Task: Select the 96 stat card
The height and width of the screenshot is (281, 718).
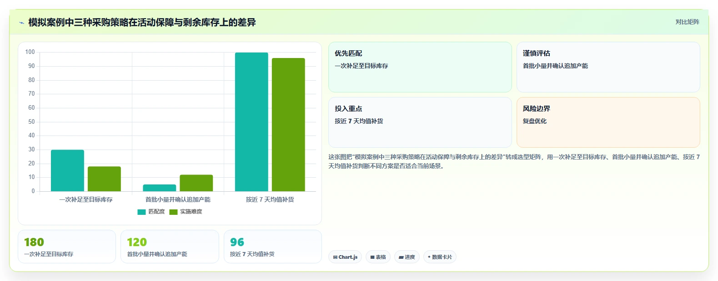Action: tap(273, 247)
